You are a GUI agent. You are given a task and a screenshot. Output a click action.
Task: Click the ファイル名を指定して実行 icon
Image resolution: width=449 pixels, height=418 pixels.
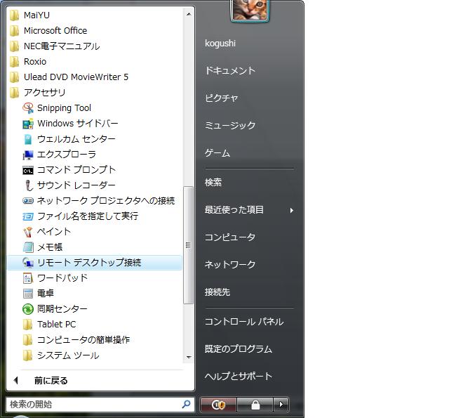(x=28, y=216)
